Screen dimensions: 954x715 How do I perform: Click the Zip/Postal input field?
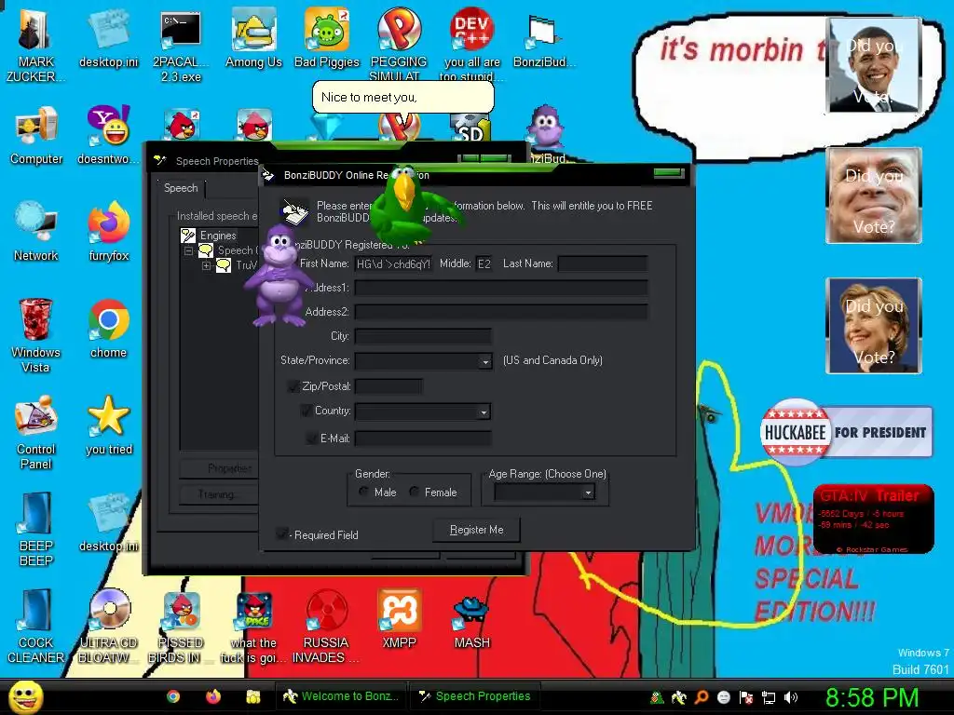[x=388, y=386]
